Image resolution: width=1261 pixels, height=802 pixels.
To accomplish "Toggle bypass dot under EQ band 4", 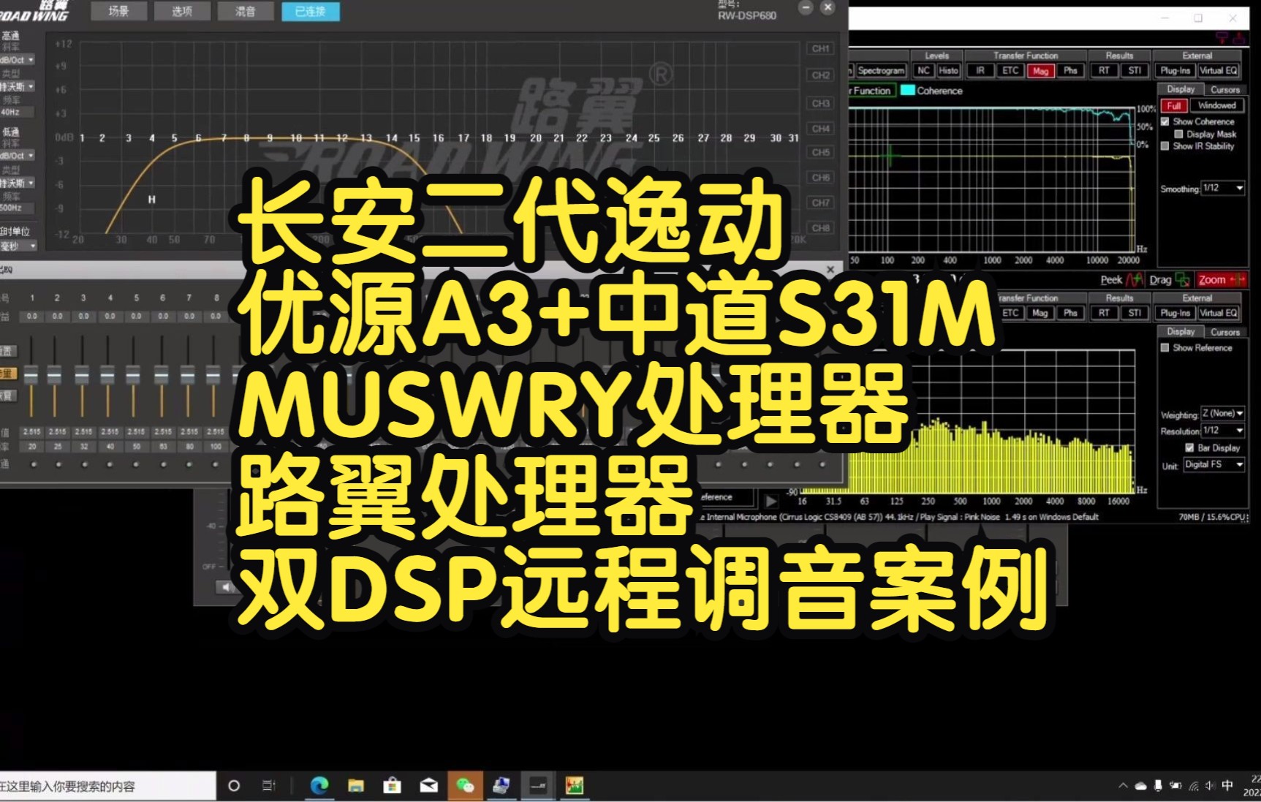I will (111, 464).
